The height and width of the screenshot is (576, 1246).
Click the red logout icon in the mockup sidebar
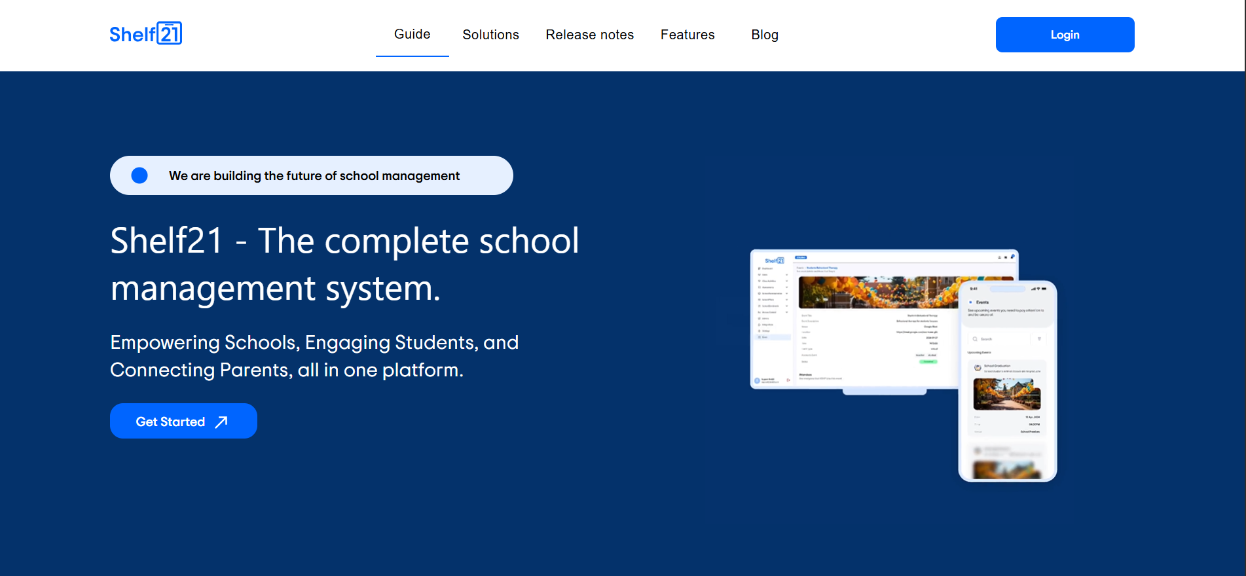point(788,380)
